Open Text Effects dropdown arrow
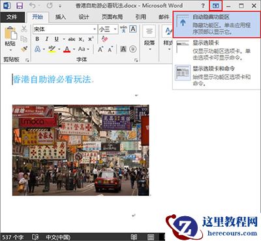This screenshot has width=261, height=241. pos(44,49)
